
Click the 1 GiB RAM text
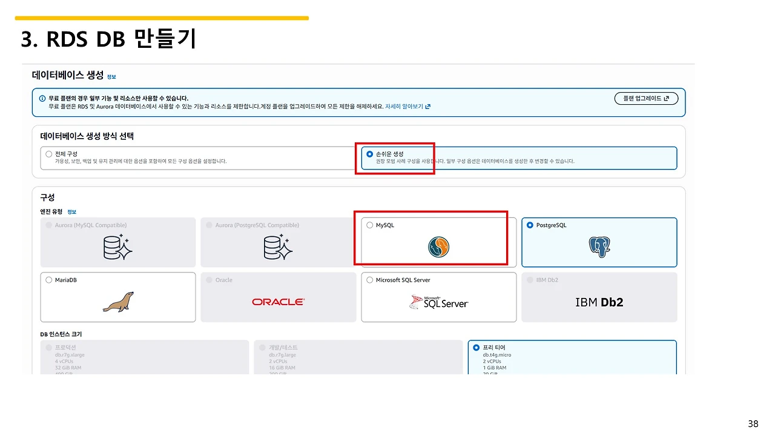[x=495, y=368]
